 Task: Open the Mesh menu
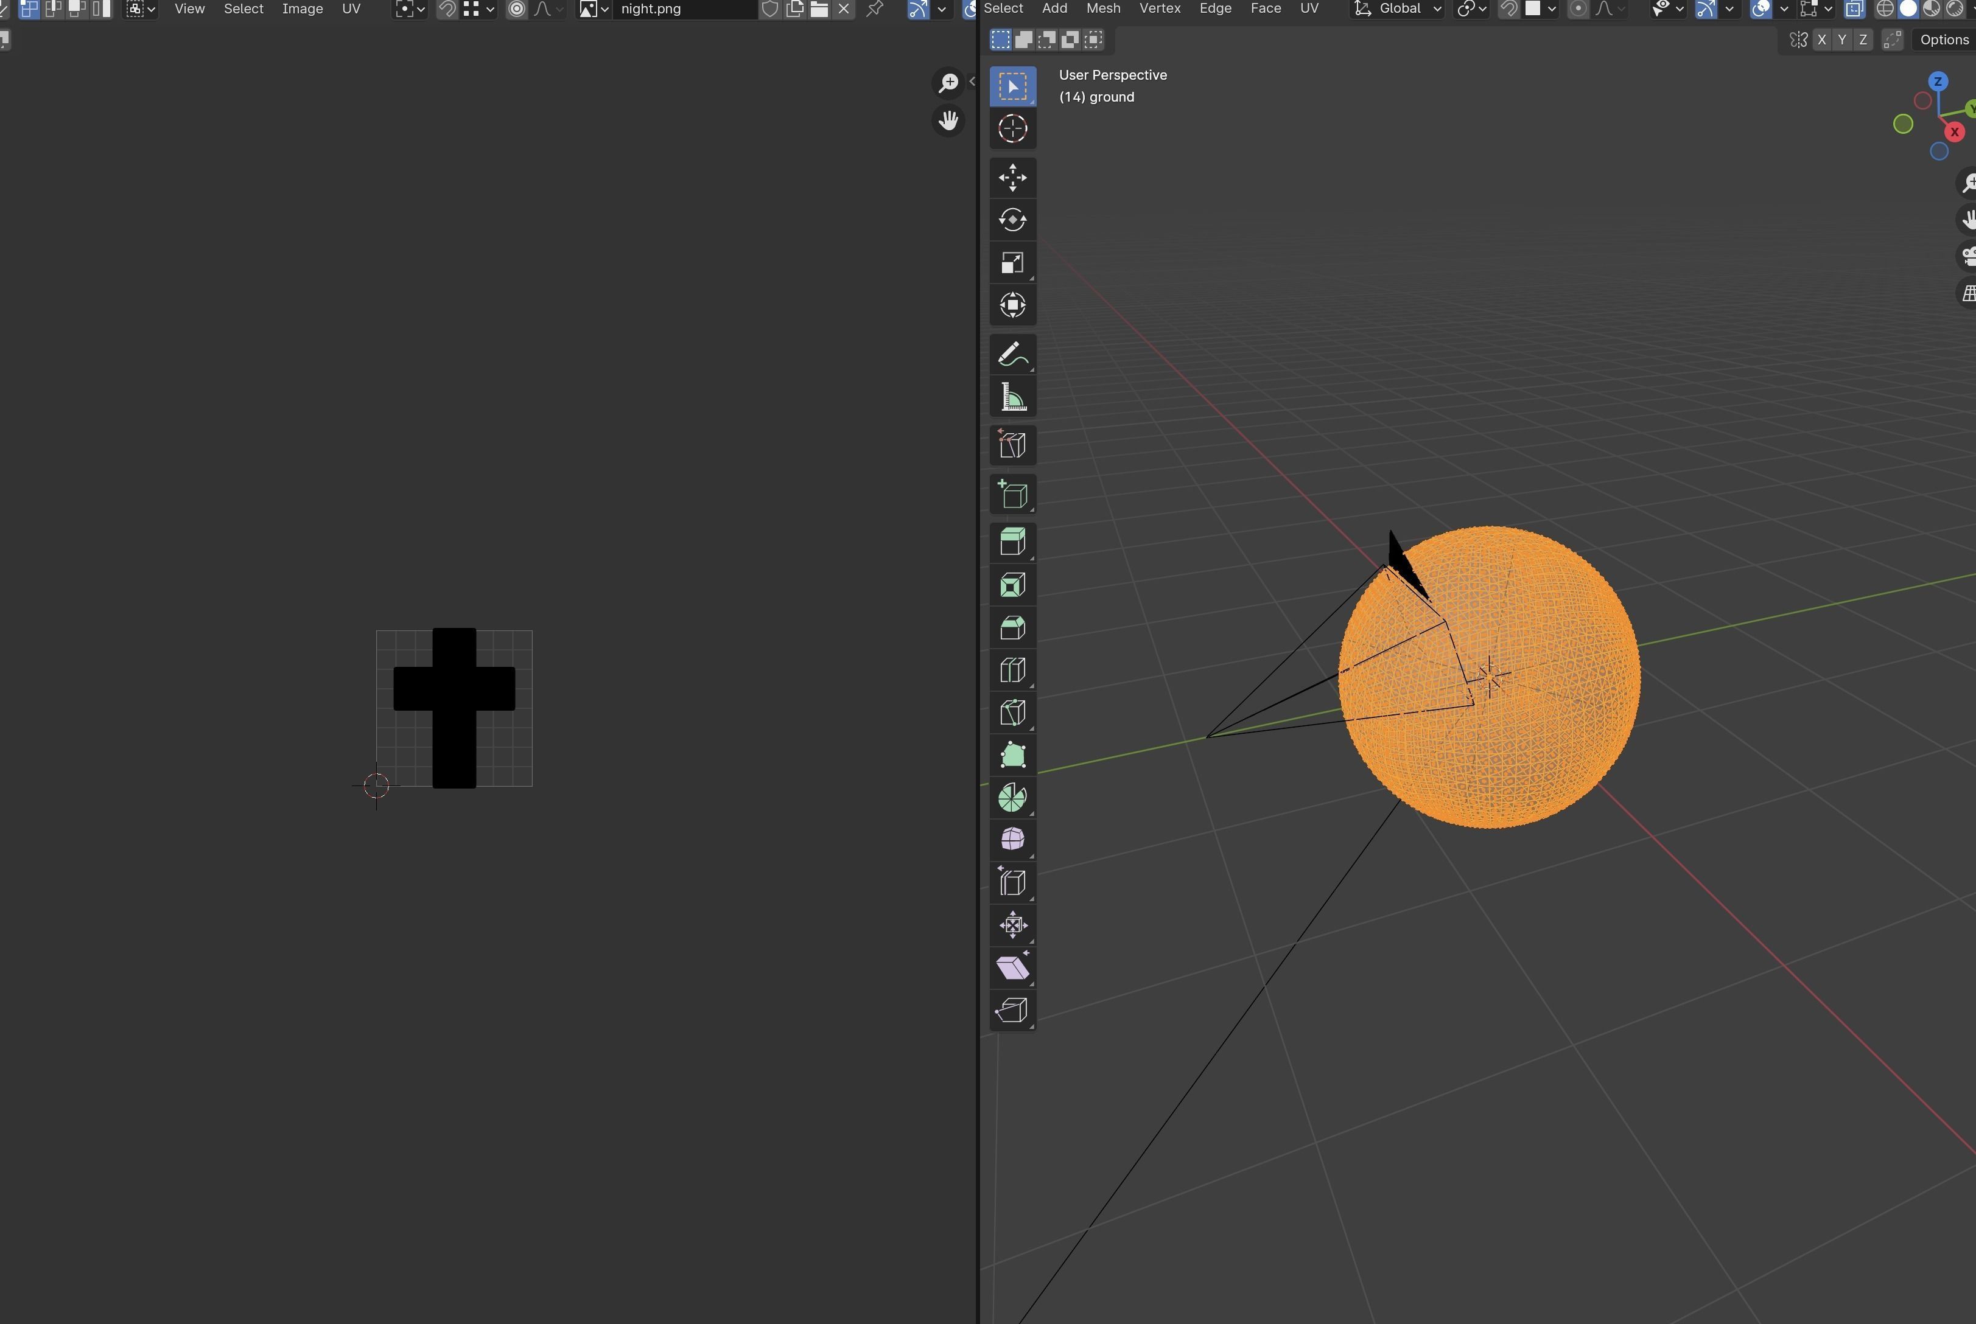[x=1102, y=9]
